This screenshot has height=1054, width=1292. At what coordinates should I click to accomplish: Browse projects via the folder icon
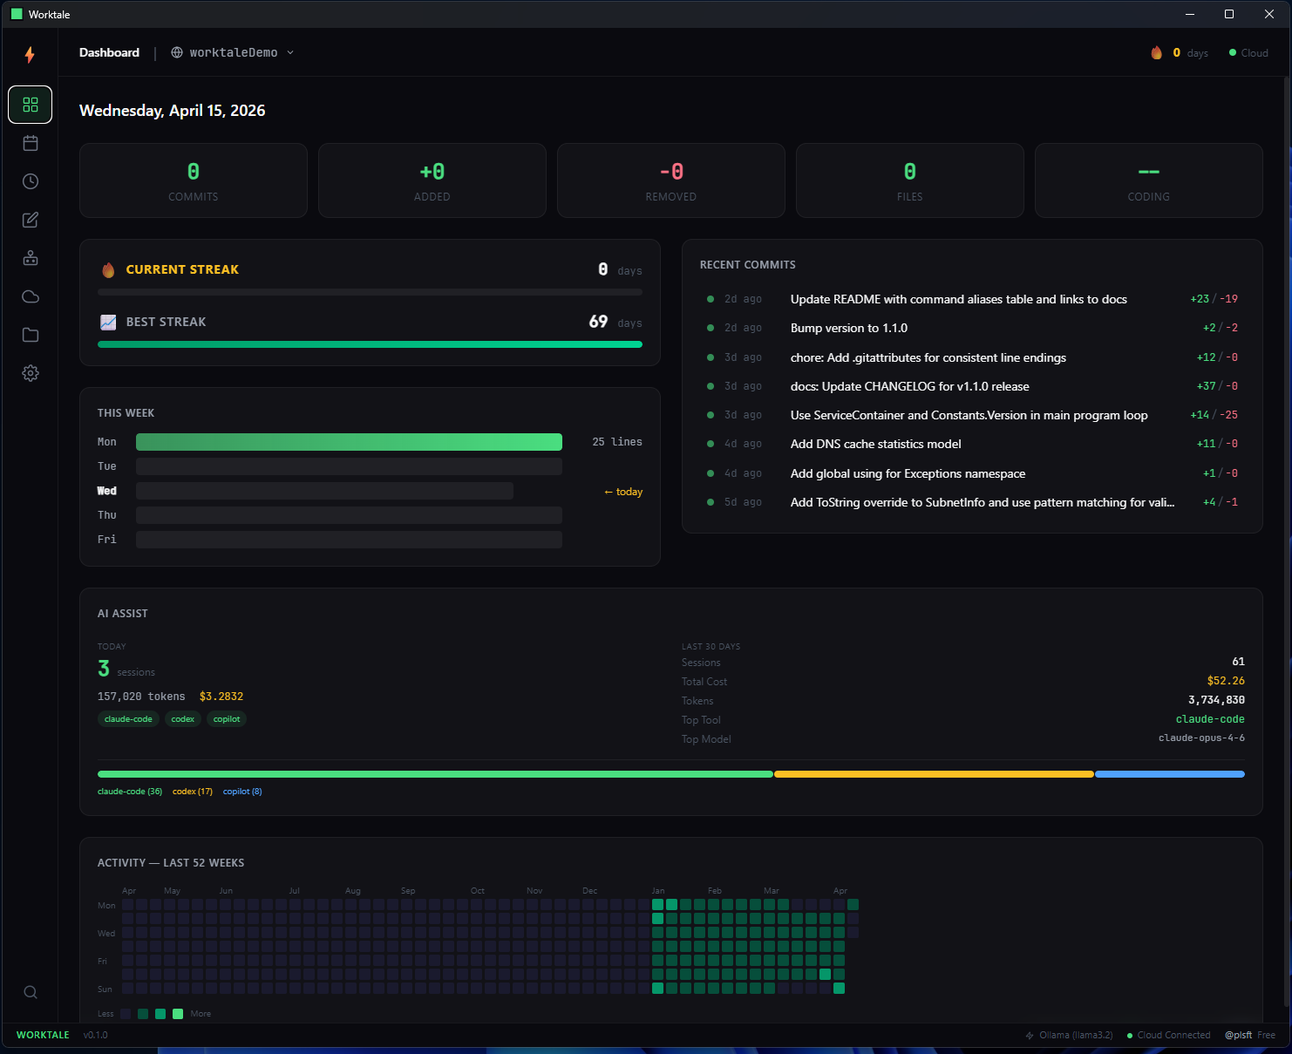coord(31,335)
